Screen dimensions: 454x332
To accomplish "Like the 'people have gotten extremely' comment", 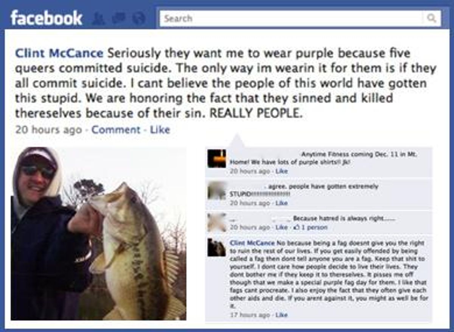I will tap(281, 203).
